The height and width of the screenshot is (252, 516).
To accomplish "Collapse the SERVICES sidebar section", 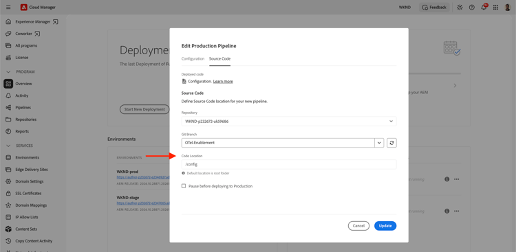I will (x=8, y=146).
